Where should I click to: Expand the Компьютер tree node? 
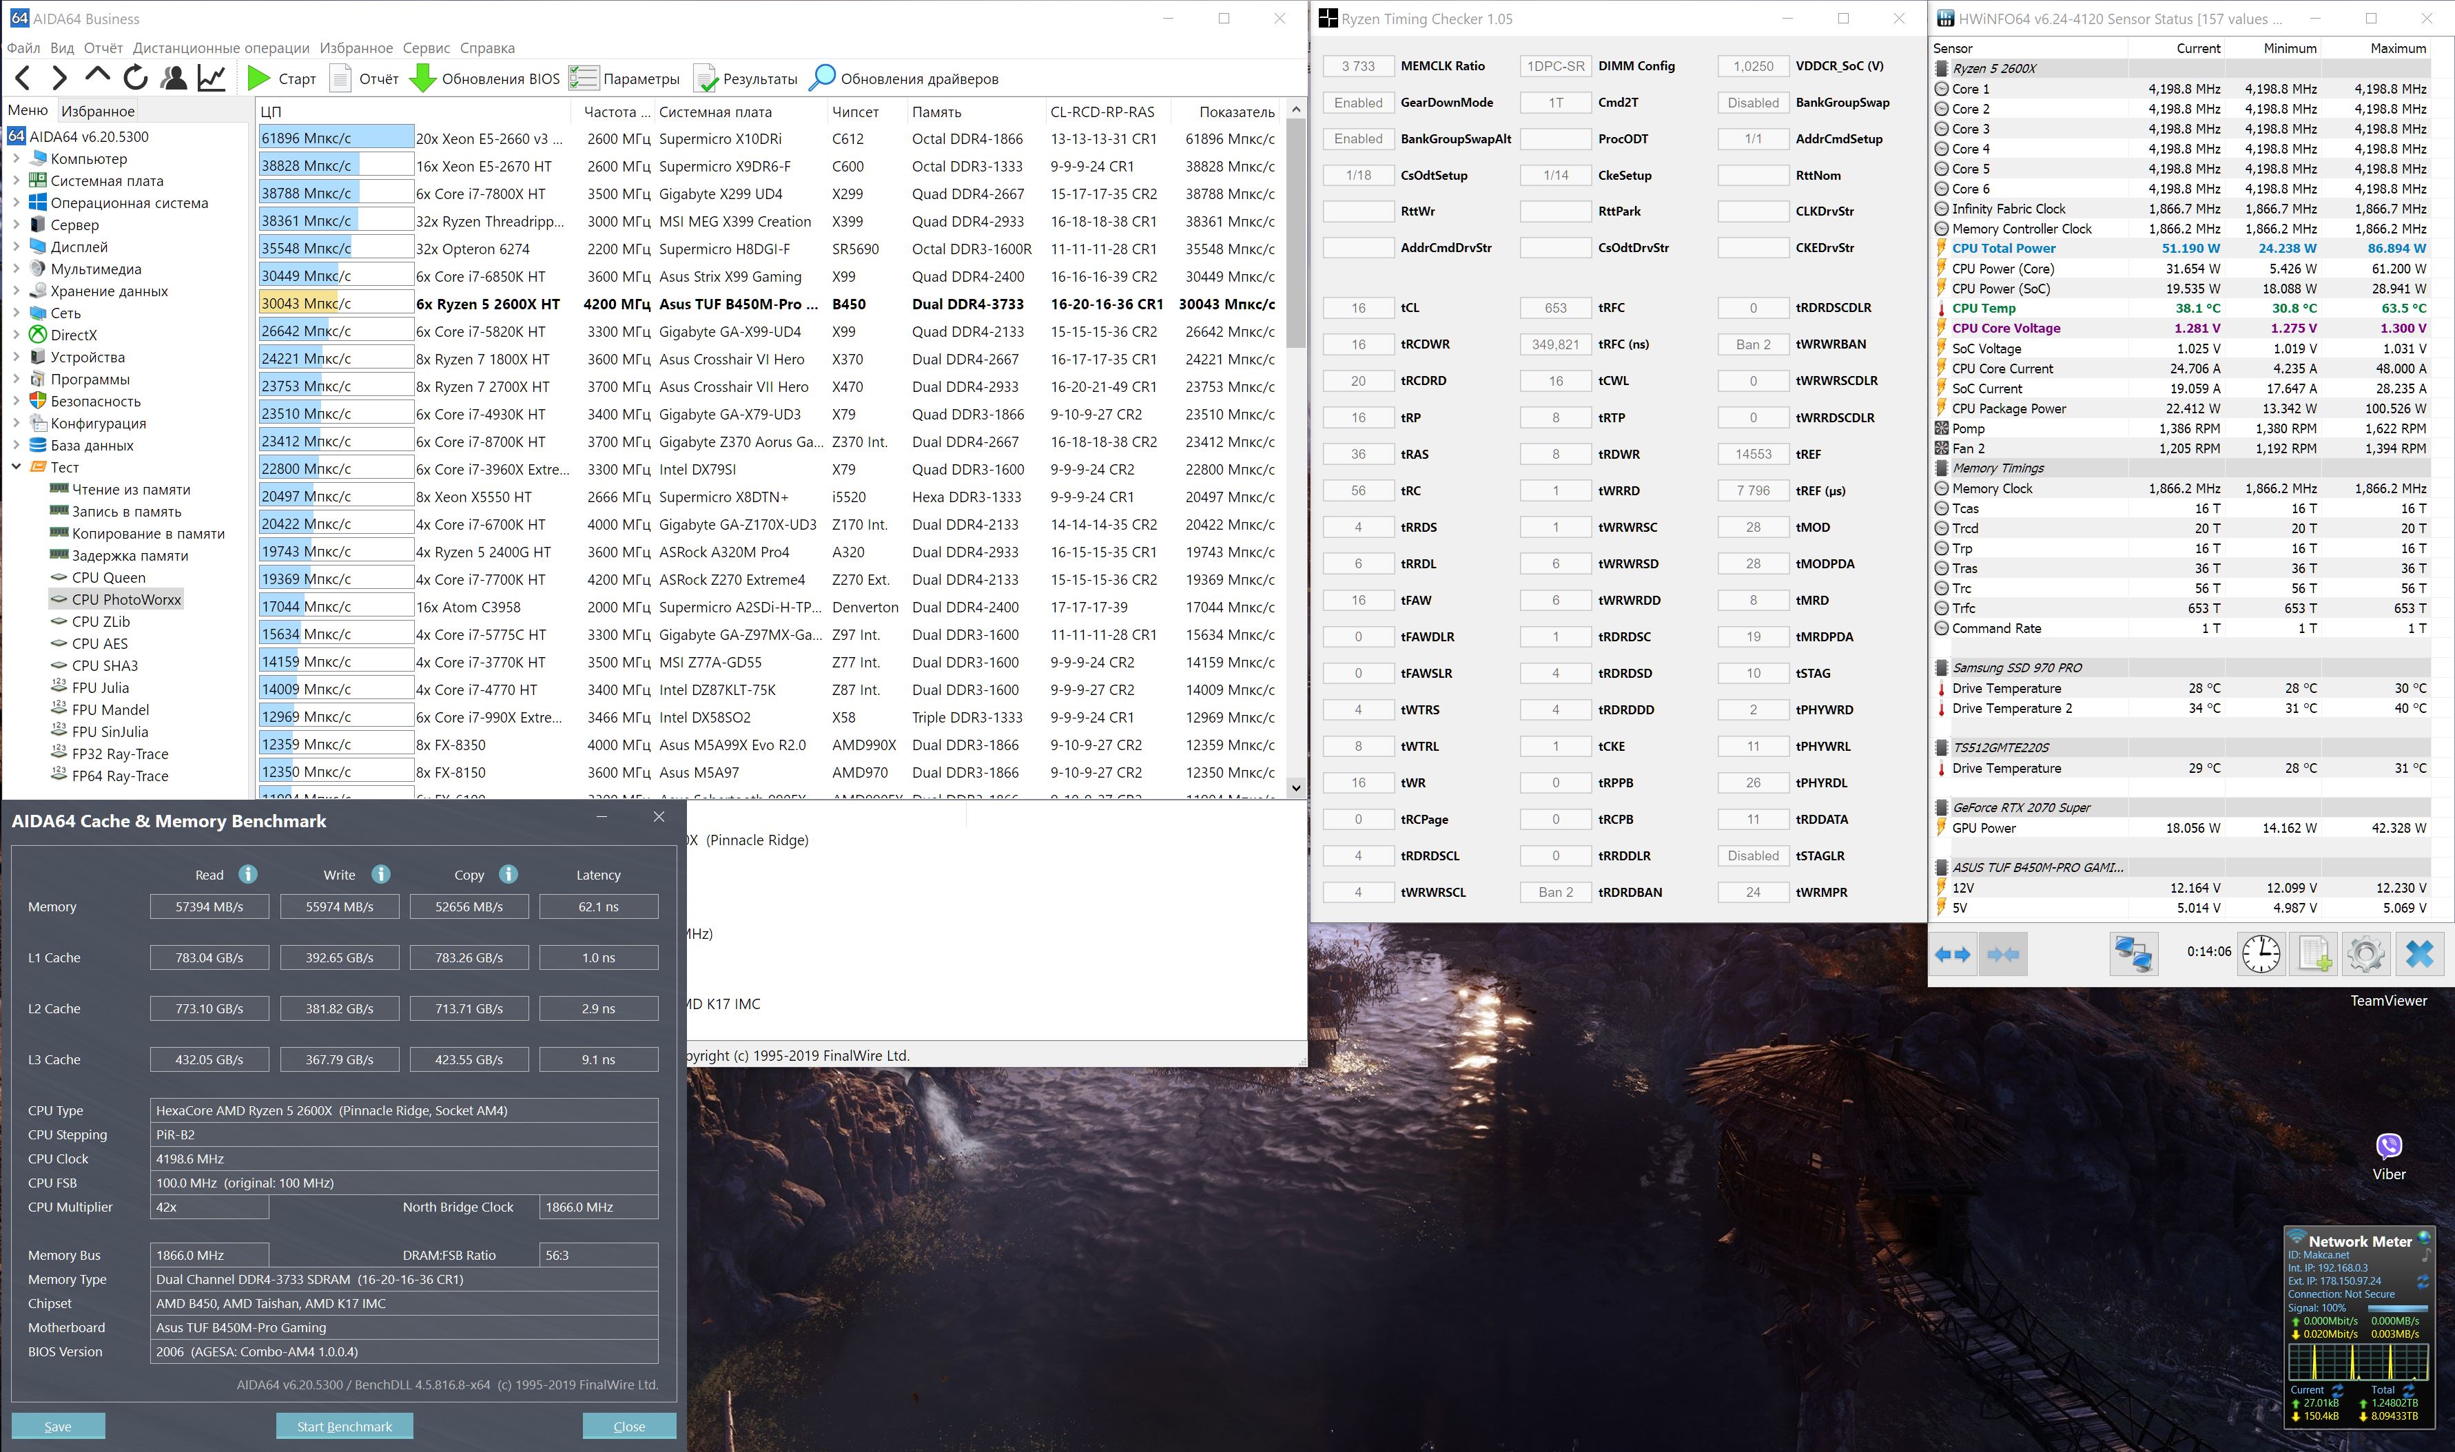(16, 158)
